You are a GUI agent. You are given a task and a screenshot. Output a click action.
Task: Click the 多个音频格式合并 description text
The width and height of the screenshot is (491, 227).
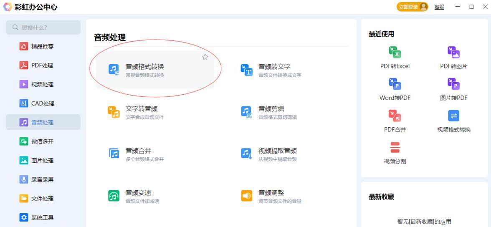point(144,159)
